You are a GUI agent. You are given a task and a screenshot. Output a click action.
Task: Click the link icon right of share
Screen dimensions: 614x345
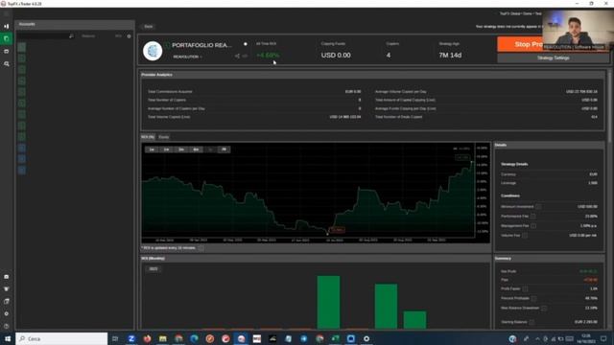point(245,56)
